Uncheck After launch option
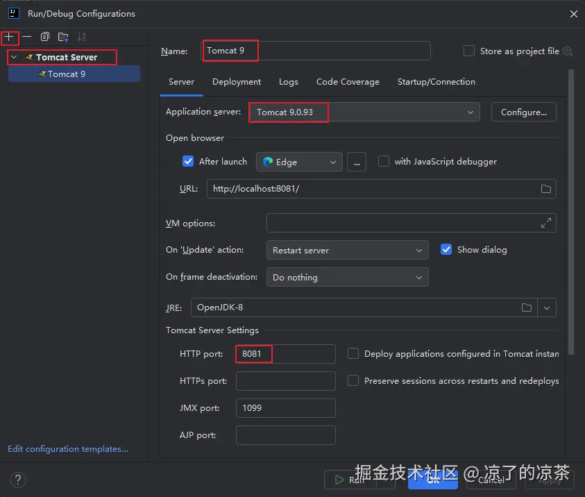 click(188, 162)
